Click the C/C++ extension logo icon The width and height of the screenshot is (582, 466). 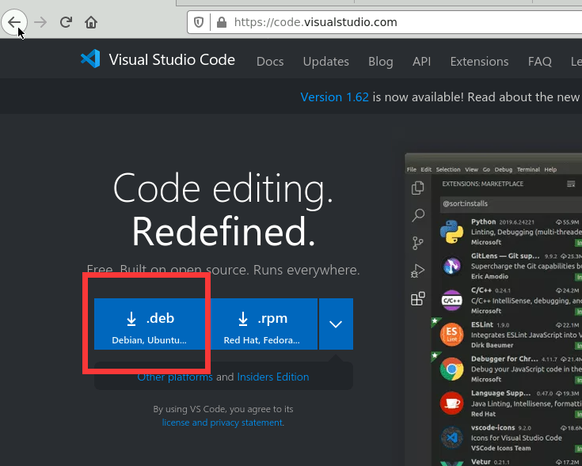point(451,301)
